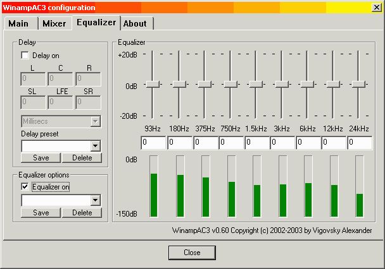The image size is (385, 269).
Task: Switch to the Main tab
Action: click(x=21, y=23)
